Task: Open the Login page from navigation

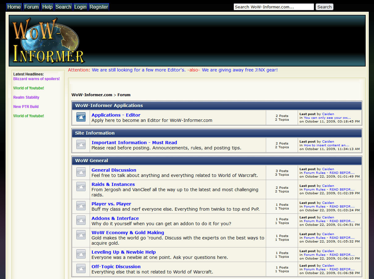Action: 80,7
